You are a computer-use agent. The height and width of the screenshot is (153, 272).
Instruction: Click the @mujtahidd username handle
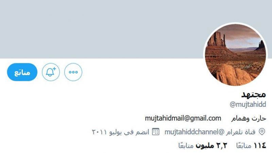(x=248, y=104)
